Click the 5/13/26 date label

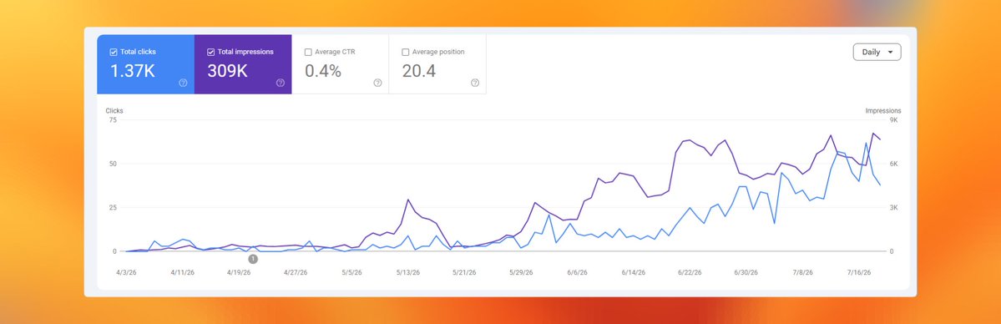[x=408, y=272]
